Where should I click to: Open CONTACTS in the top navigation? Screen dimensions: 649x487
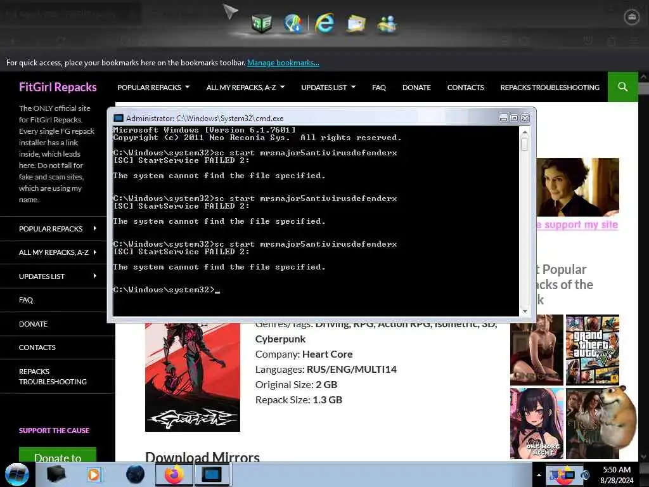(x=465, y=88)
